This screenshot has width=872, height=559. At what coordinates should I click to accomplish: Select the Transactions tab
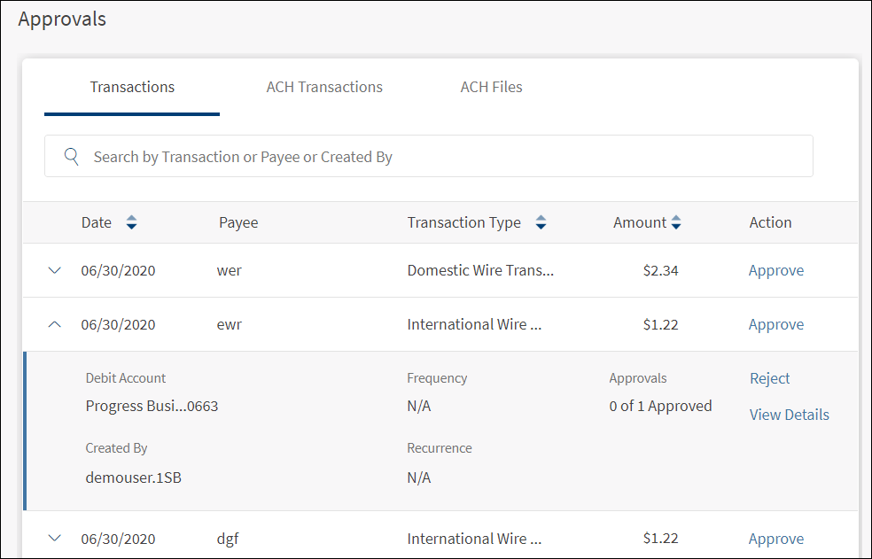click(132, 87)
